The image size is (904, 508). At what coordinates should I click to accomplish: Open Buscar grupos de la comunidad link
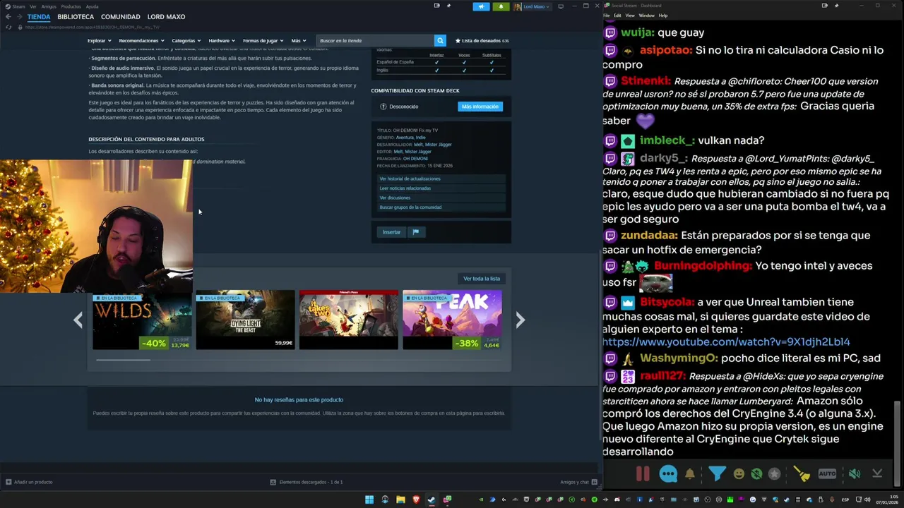(441, 207)
